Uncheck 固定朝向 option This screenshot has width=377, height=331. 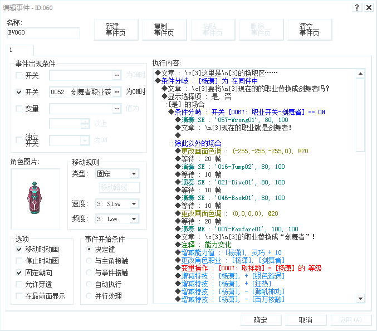pos(19,272)
